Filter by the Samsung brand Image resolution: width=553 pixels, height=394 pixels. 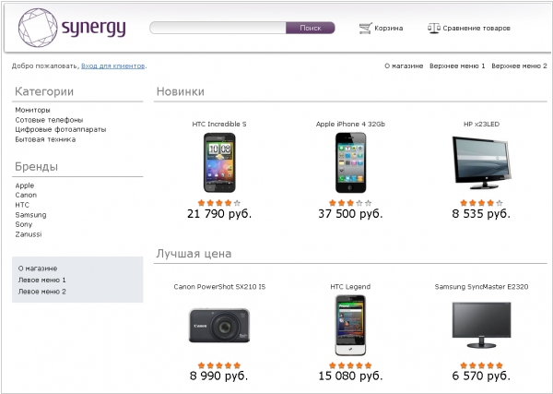[30, 215]
